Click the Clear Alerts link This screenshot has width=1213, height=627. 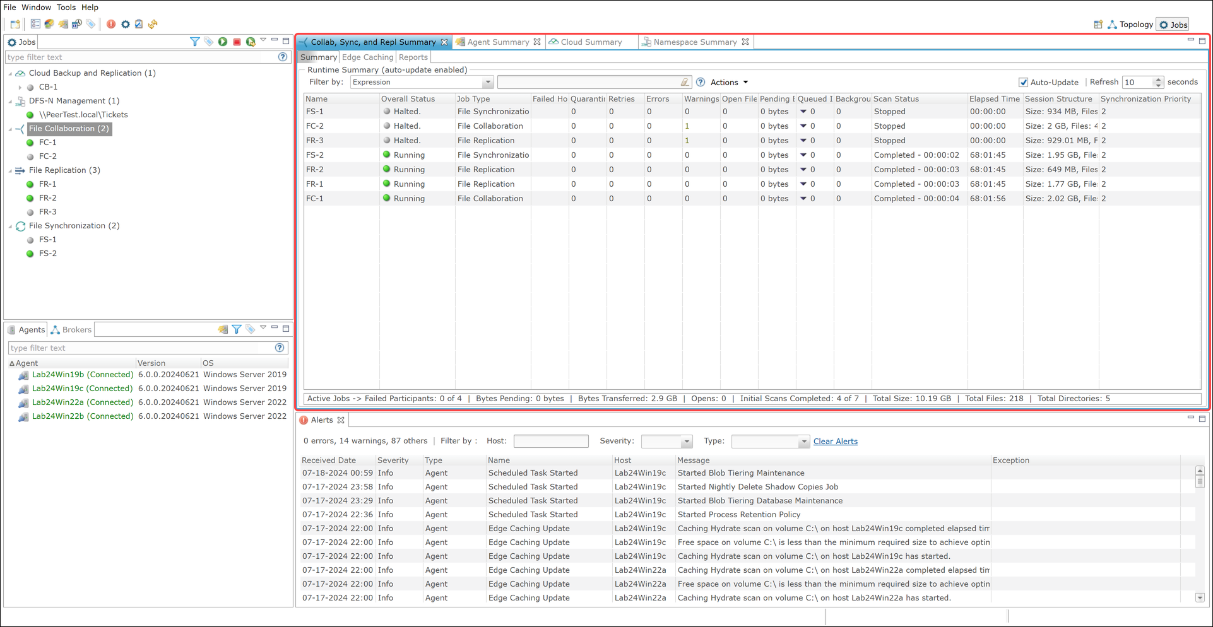point(835,441)
